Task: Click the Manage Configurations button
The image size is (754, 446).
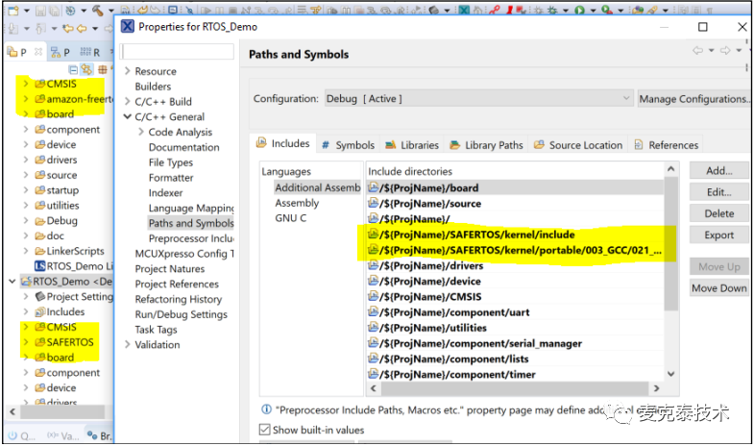Action: [694, 98]
